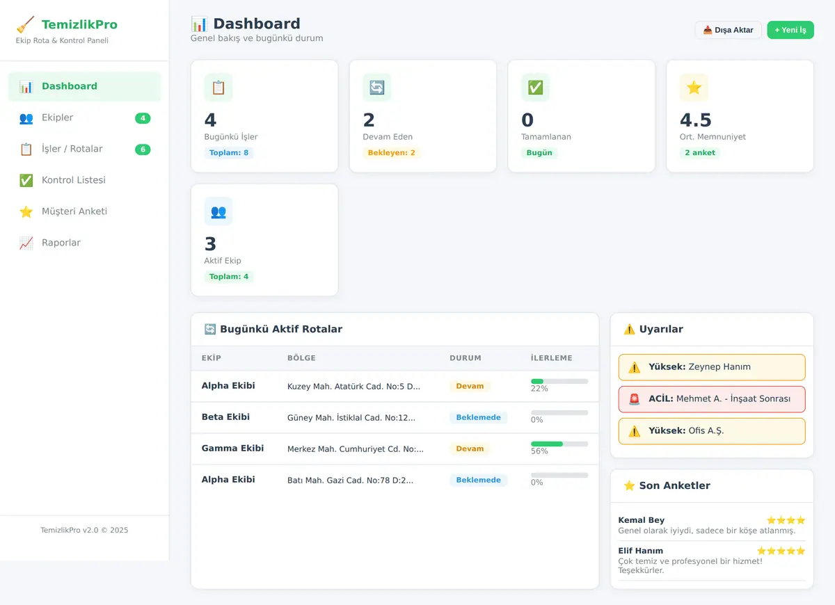Click the progress bar showing 56%
835x605 pixels.
point(559,444)
